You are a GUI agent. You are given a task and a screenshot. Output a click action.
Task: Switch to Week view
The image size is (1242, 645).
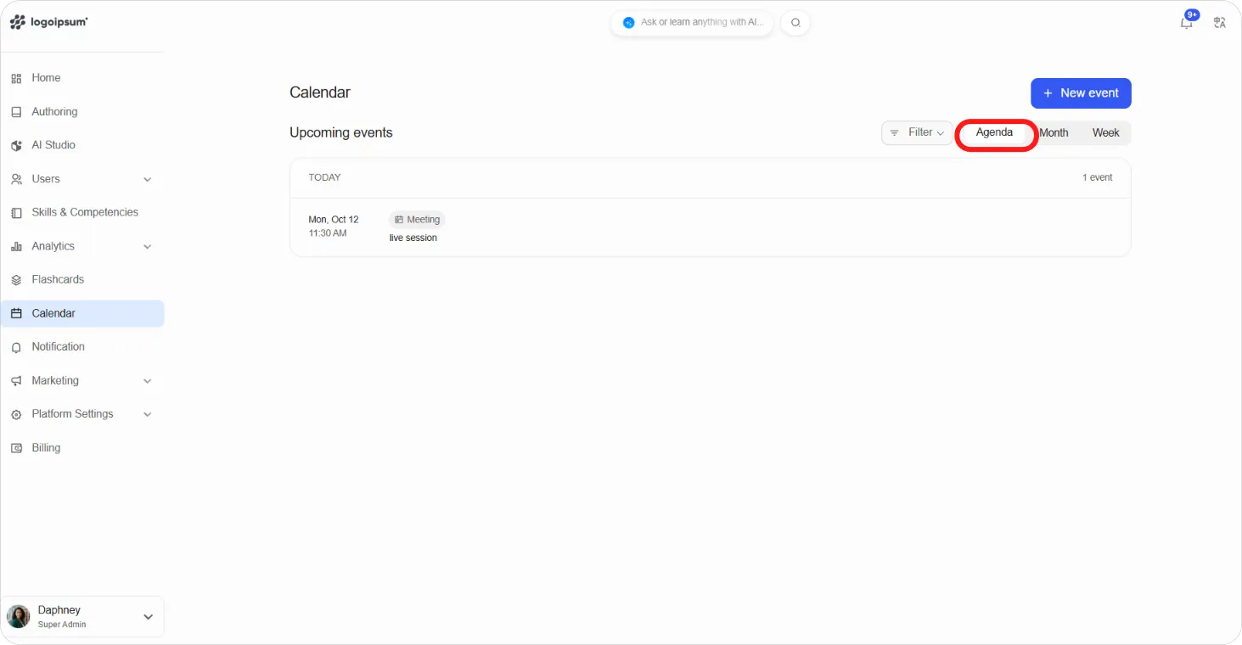tap(1105, 133)
